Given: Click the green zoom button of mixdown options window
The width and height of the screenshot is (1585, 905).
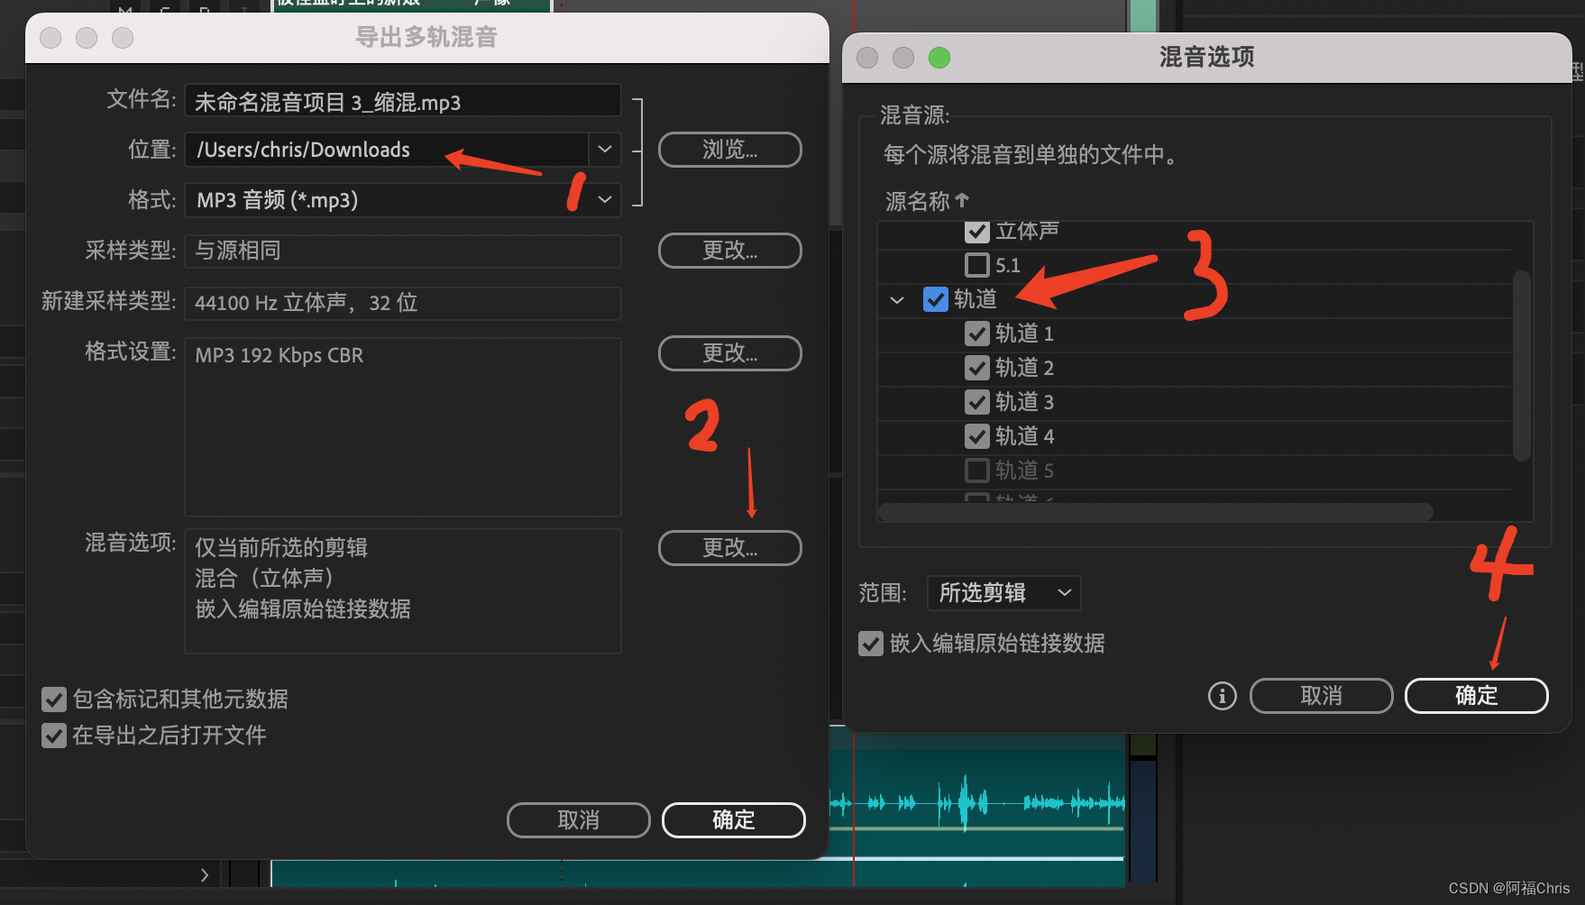Looking at the screenshot, I should click(x=939, y=58).
